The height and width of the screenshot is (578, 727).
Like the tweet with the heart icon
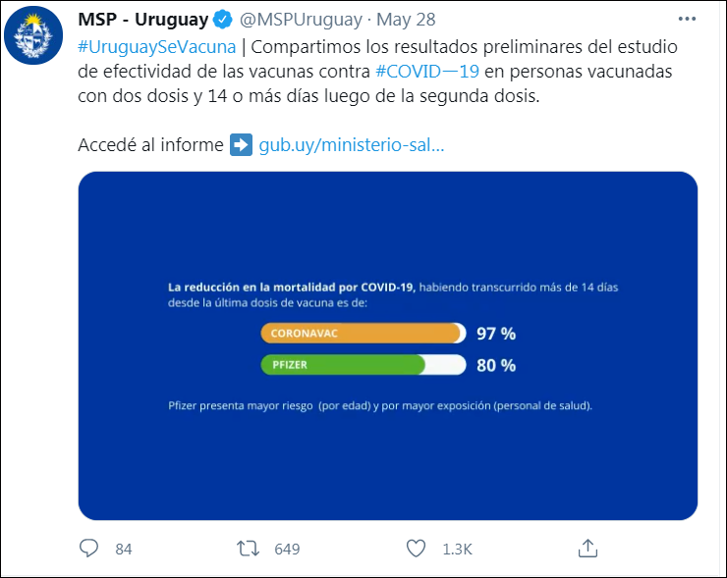417,548
